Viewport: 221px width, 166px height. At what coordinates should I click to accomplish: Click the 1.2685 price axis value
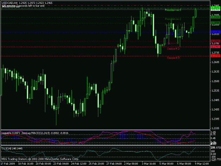(x=215, y=62)
